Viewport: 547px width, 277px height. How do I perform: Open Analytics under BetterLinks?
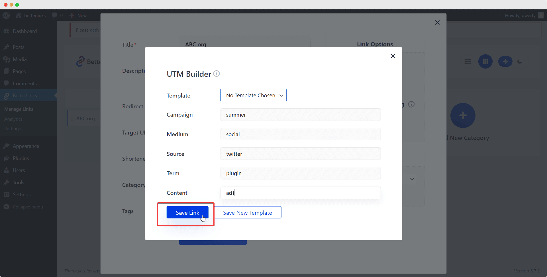(13, 119)
